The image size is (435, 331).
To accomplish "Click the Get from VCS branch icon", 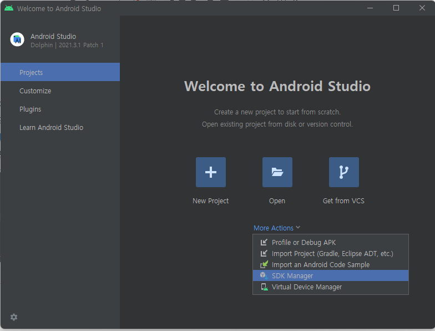I will click(x=344, y=172).
